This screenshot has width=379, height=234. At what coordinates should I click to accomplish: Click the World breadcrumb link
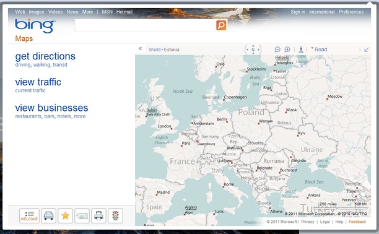[x=154, y=50]
